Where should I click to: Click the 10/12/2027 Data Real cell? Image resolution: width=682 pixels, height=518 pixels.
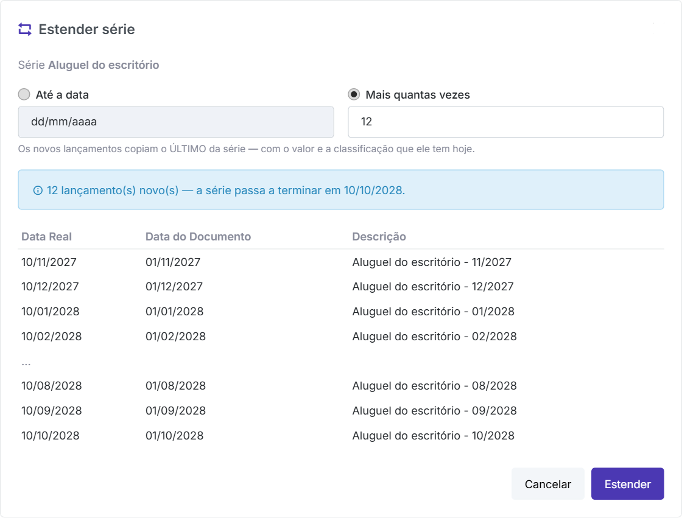click(50, 287)
